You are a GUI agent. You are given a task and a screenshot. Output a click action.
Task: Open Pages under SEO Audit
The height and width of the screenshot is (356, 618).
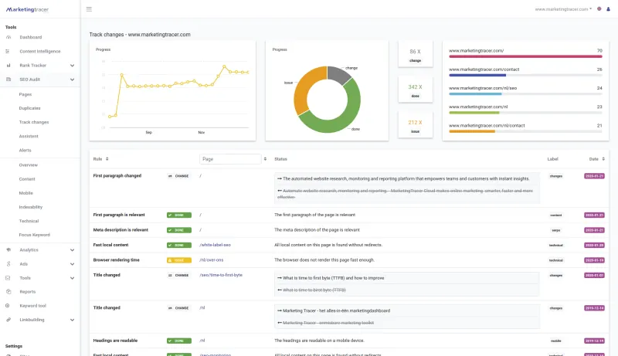(x=25, y=94)
